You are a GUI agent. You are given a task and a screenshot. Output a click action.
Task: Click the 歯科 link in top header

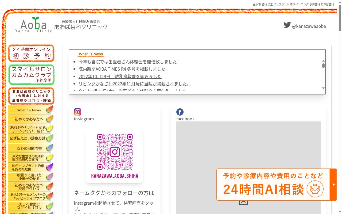pos(264,4)
